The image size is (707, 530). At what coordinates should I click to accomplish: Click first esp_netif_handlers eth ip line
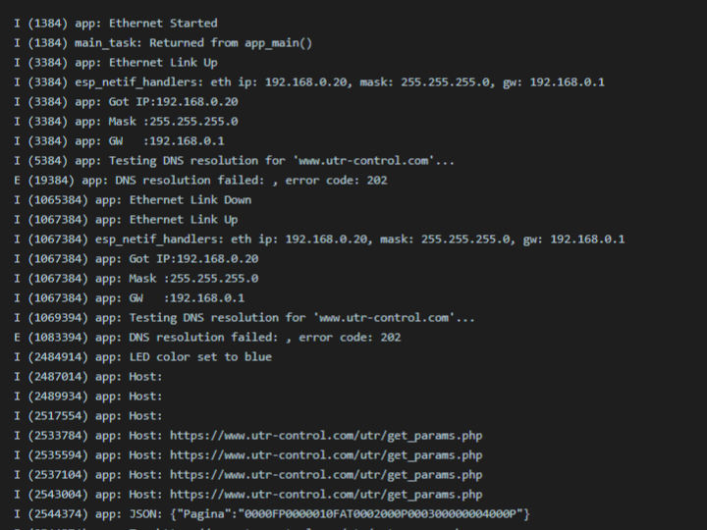pyautogui.click(x=309, y=82)
